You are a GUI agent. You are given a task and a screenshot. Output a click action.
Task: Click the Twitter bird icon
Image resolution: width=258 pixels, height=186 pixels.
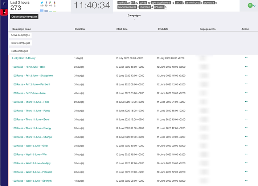click(x=42, y=2)
